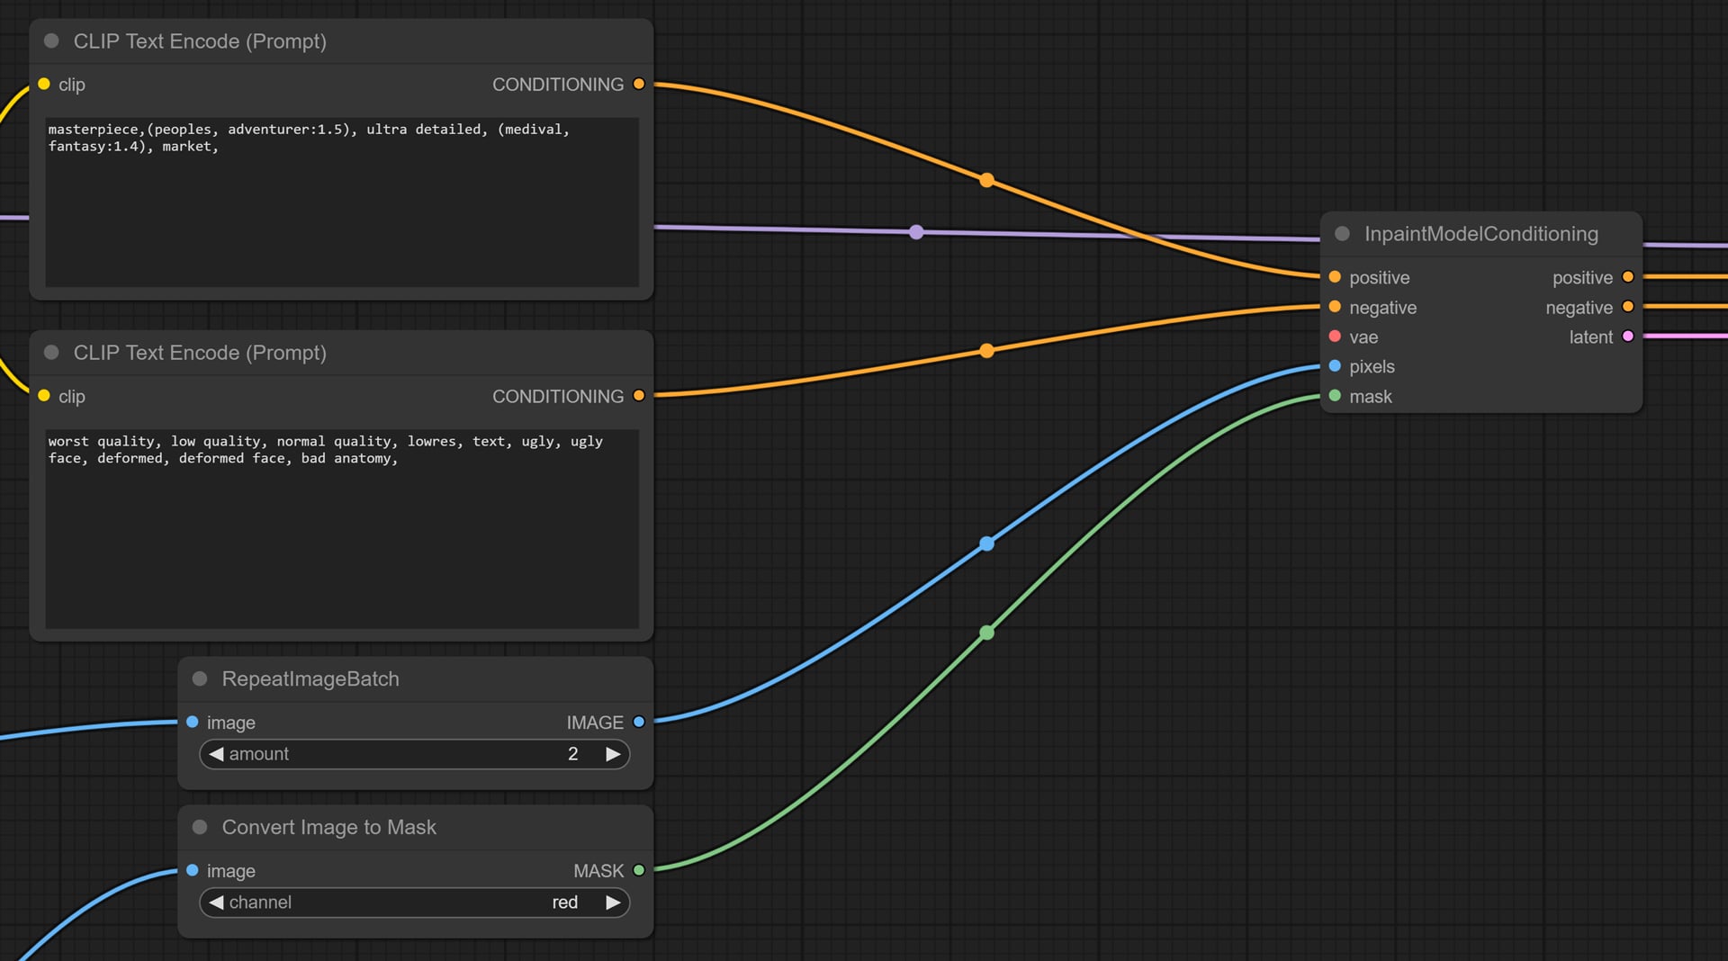Click the IMAGE output label on RepeatImageBatch

(x=595, y=723)
